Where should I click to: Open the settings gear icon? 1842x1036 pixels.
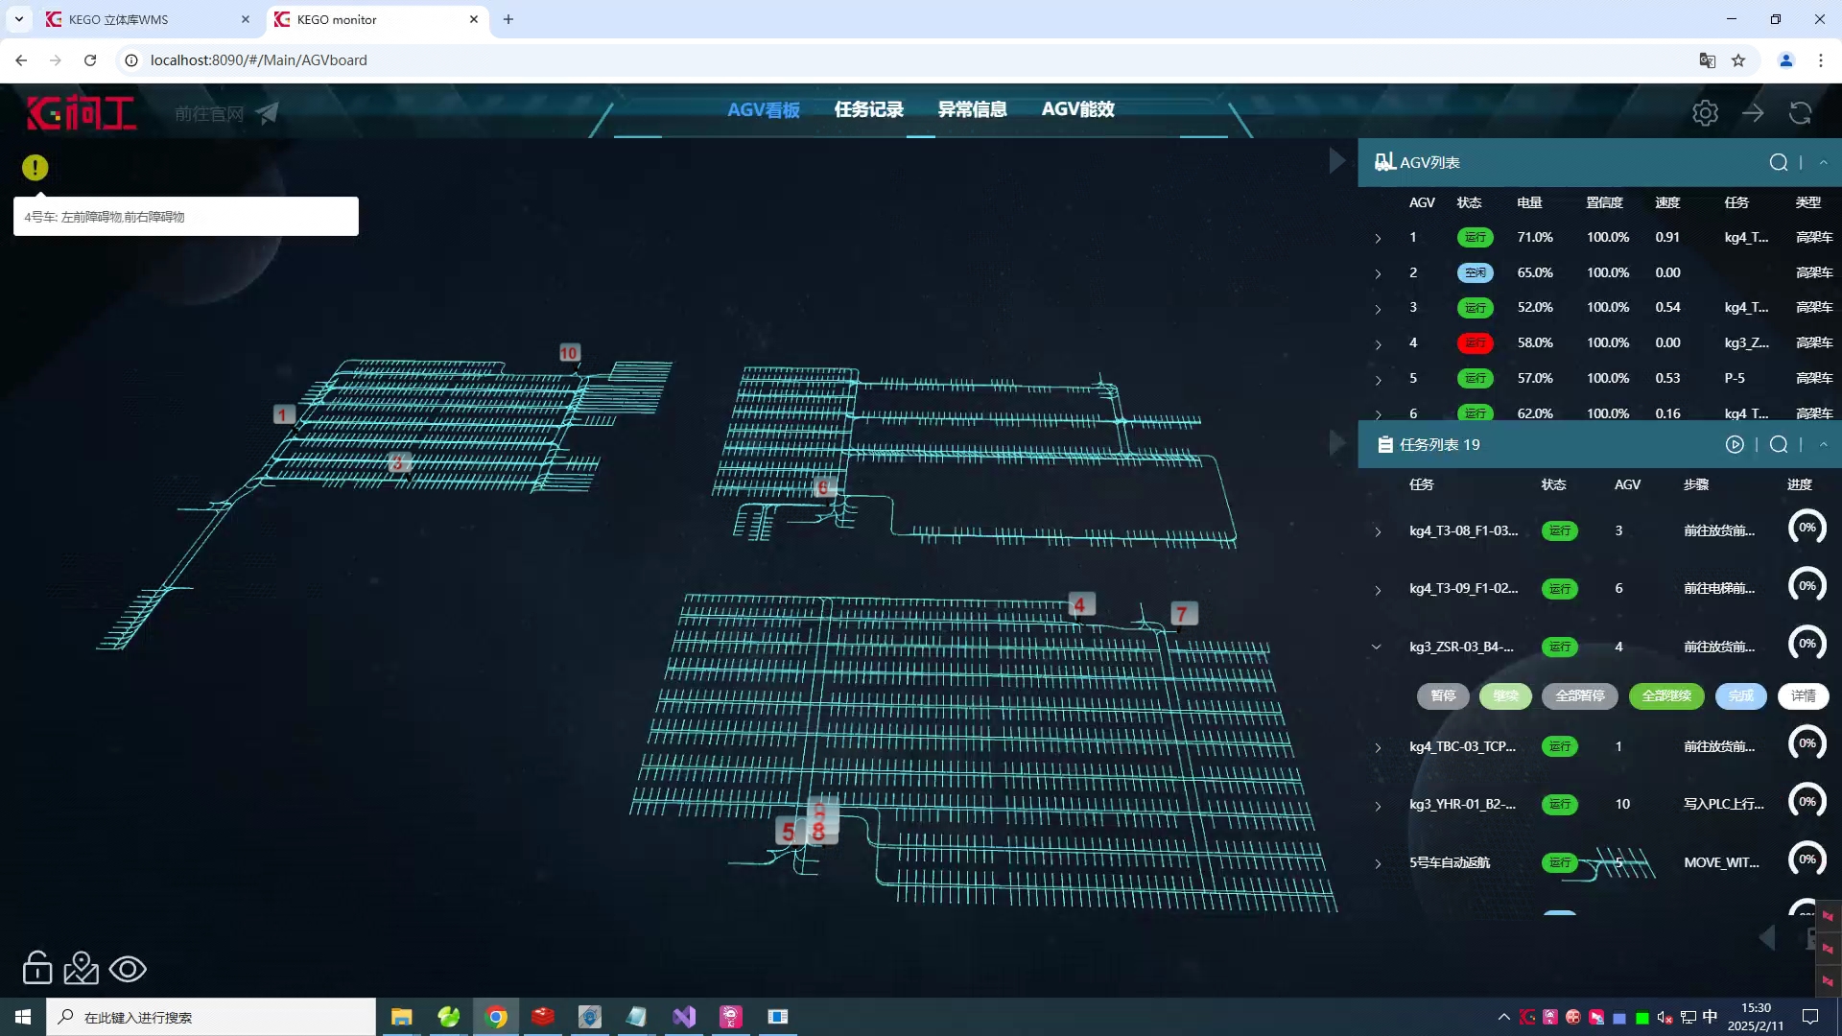click(x=1705, y=113)
